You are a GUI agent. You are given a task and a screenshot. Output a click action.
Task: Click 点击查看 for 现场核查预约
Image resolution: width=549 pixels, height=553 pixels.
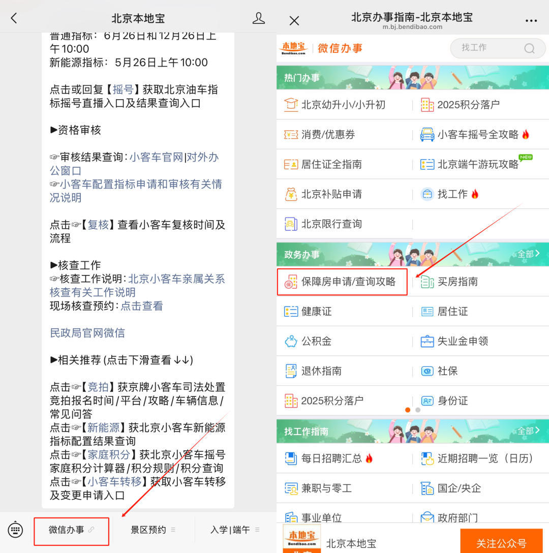(x=142, y=306)
